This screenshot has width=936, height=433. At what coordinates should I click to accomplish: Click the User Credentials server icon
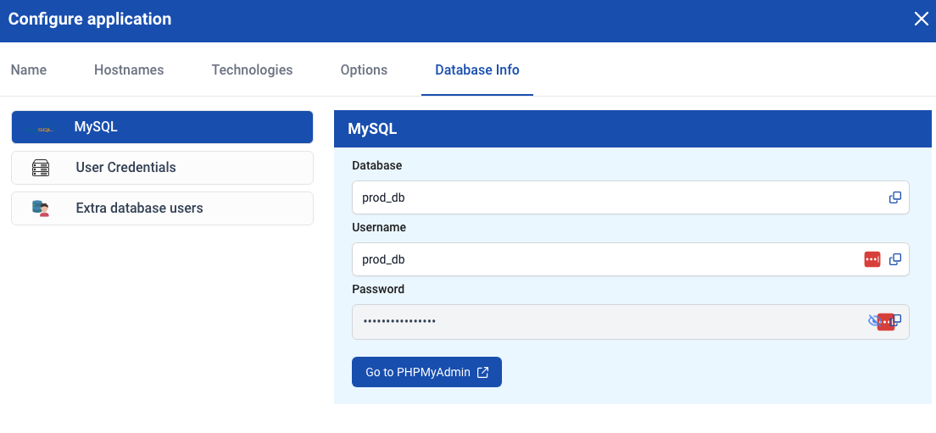pyautogui.click(x=41, y=168)
